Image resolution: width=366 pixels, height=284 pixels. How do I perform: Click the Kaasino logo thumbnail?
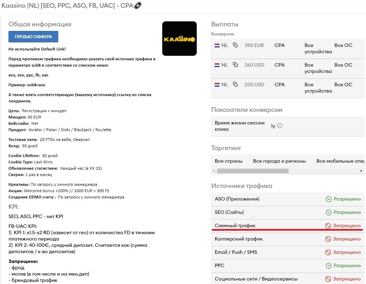(179, 39)
